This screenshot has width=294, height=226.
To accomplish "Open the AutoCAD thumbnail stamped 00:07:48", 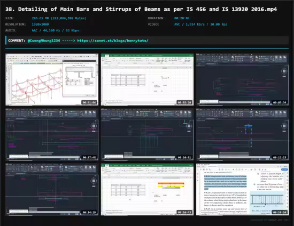I will [52, 134].
